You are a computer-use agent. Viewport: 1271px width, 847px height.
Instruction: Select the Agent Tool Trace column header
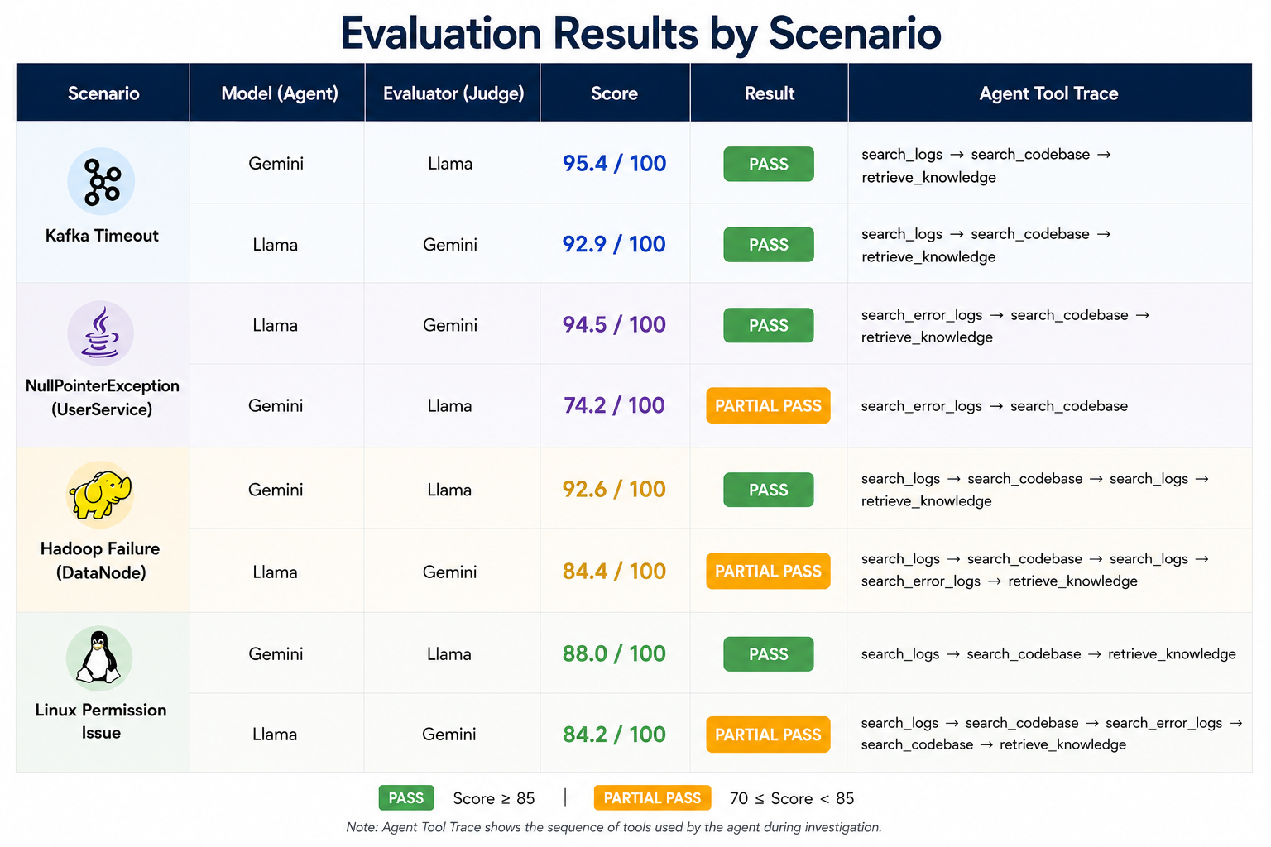[x=1049, y=93]
